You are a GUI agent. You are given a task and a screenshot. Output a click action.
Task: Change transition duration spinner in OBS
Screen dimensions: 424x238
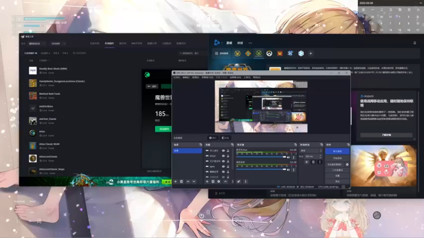pyautogui.click(x=313, y=157)
